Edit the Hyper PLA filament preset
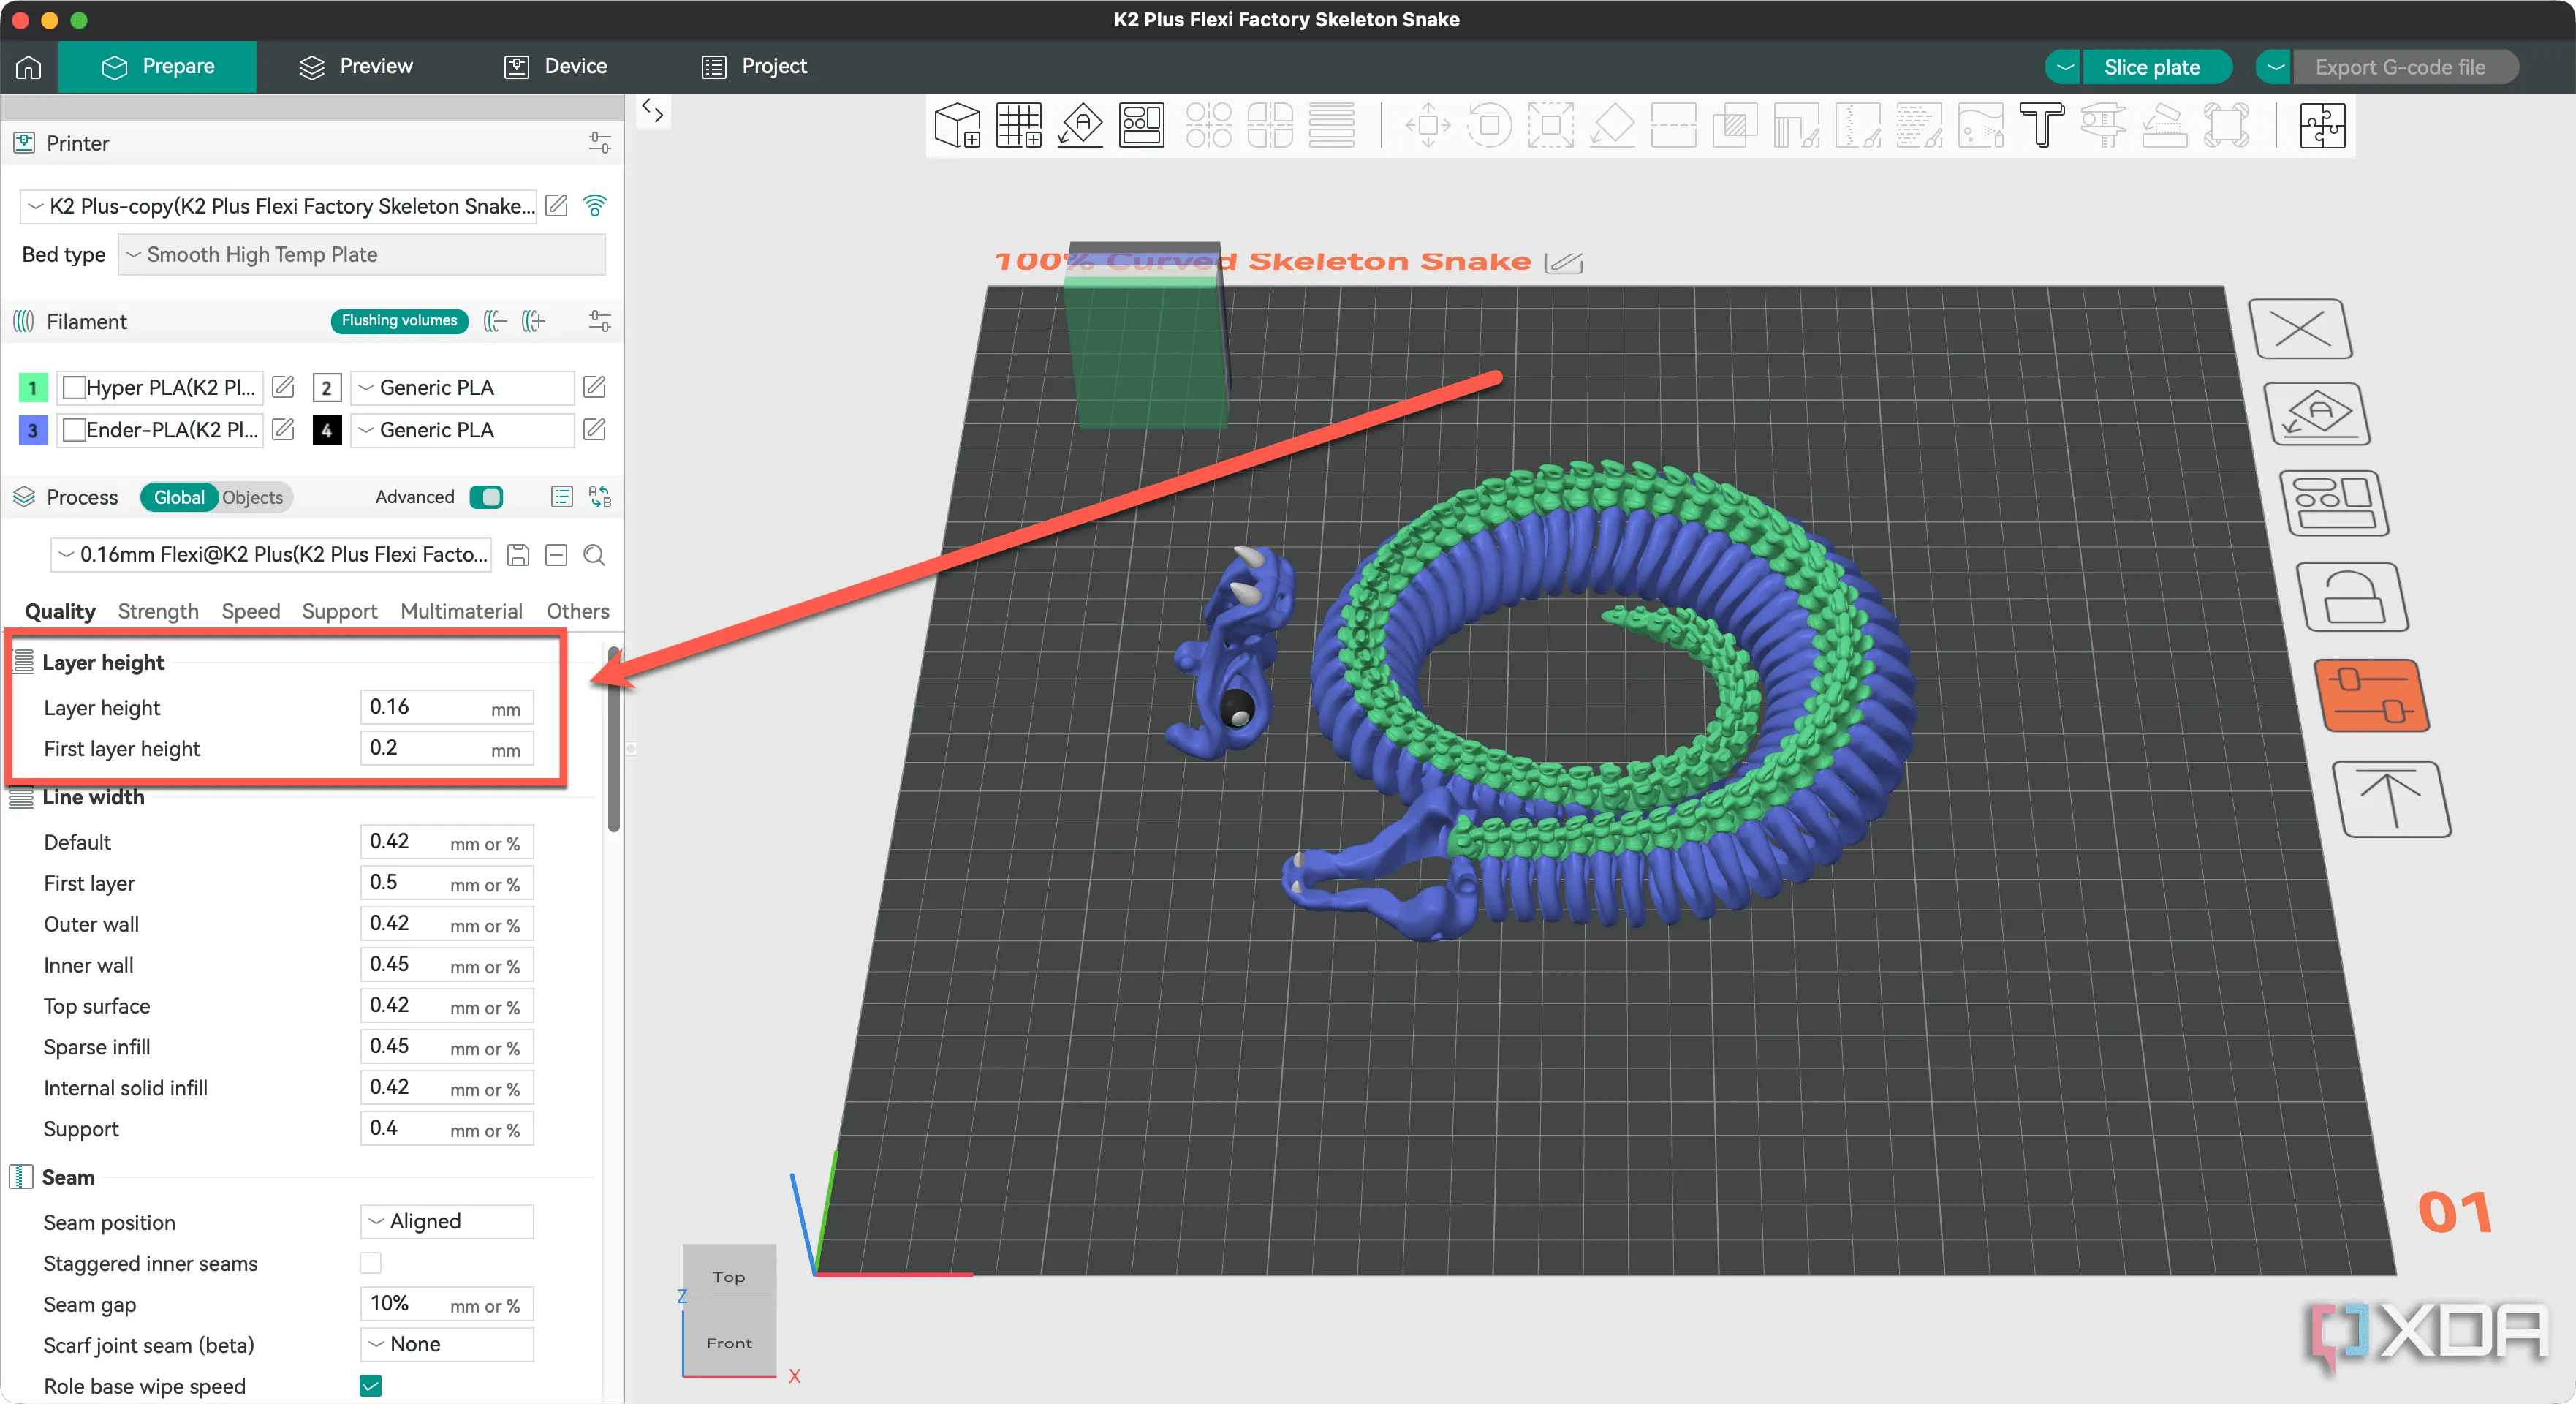This screenshot has width=2576, height=1404. 284,388
